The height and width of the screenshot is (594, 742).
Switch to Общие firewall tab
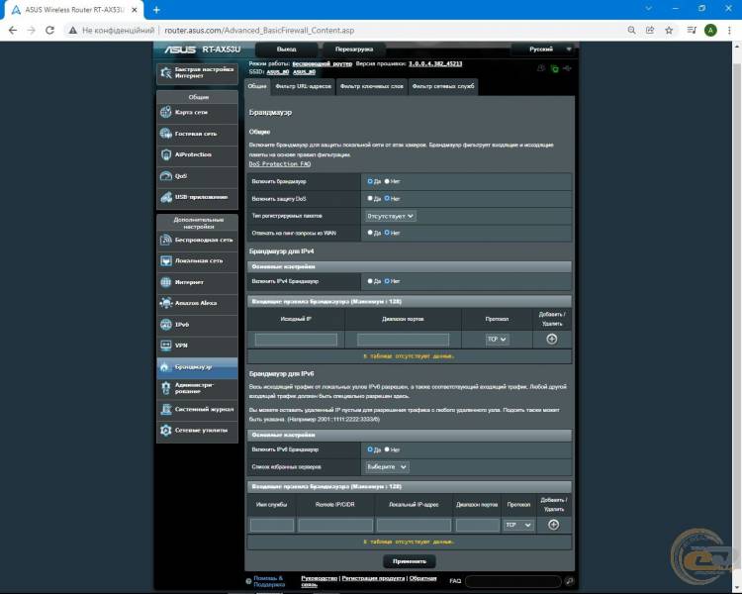pos(257,87)
